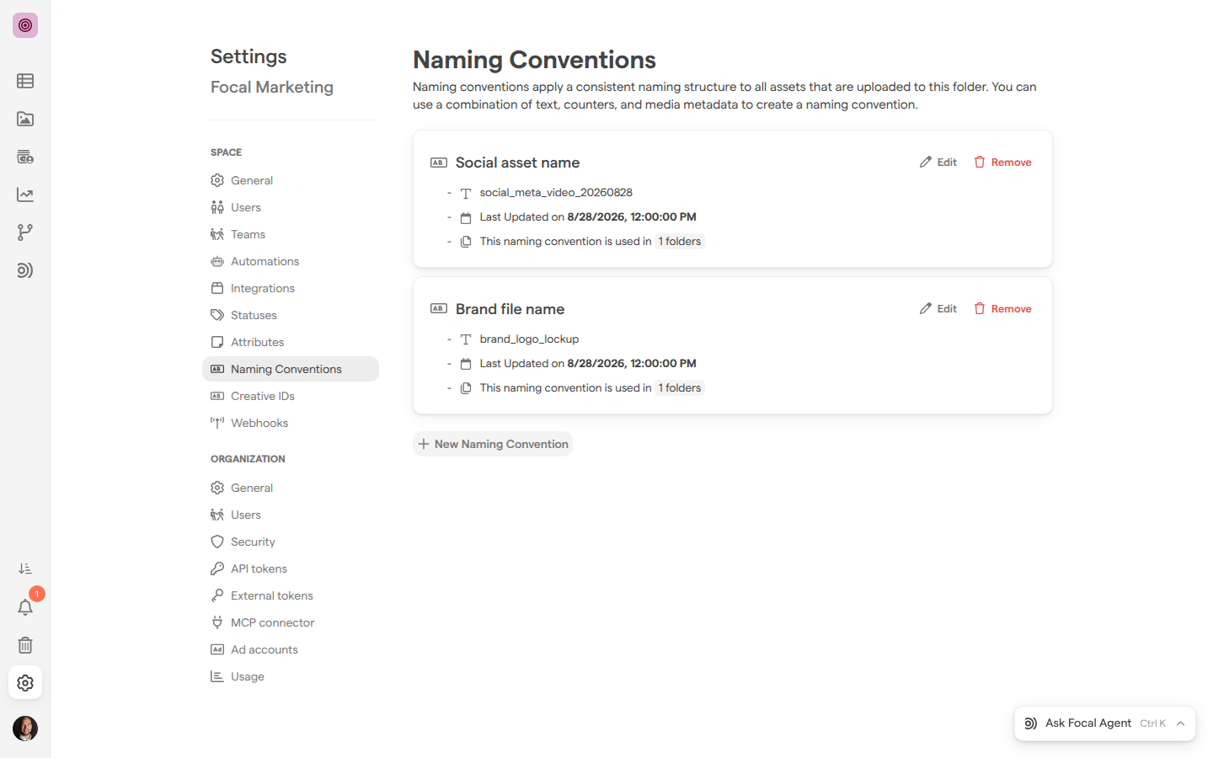Expand the Ask Focal Agent chevron

point(1181,723)
